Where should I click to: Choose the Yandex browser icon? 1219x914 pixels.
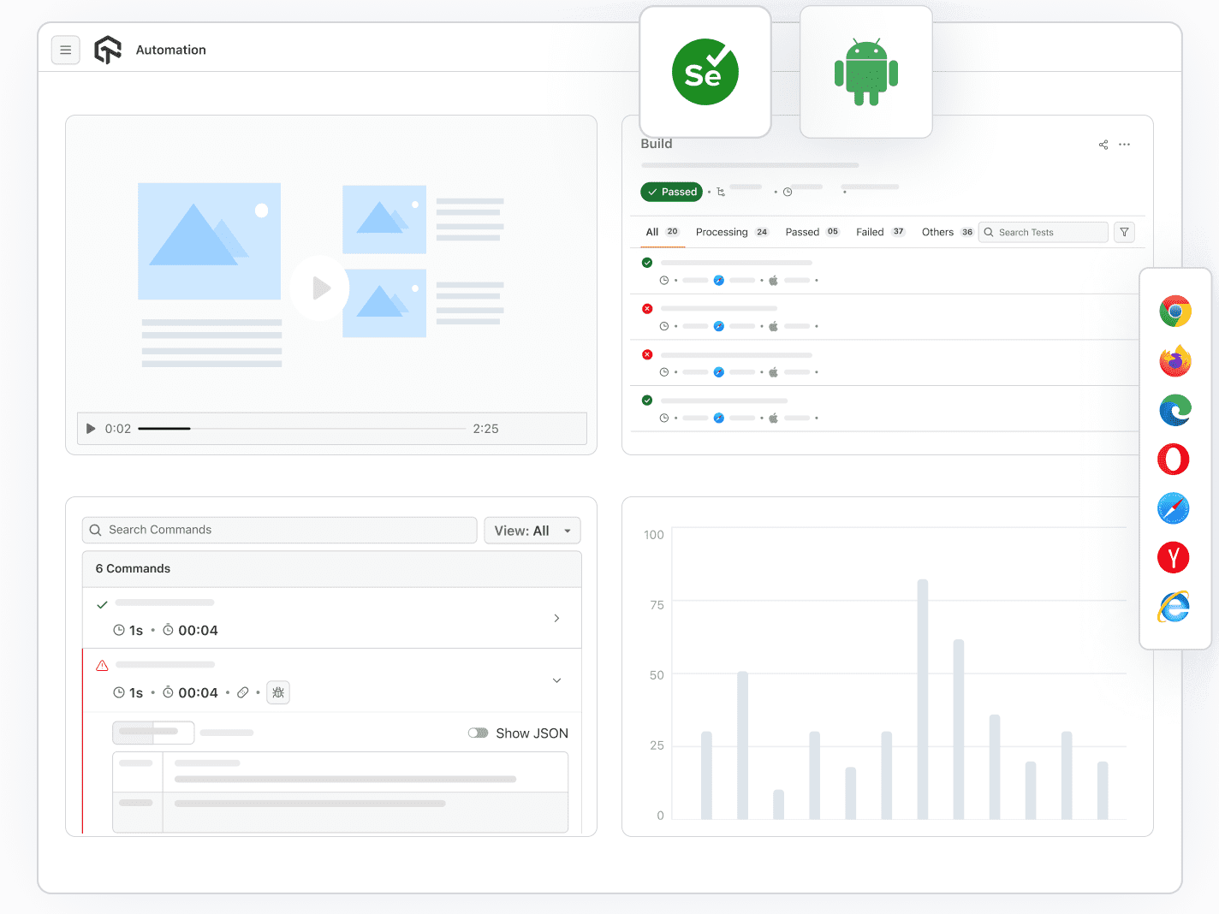(1174, 557)
